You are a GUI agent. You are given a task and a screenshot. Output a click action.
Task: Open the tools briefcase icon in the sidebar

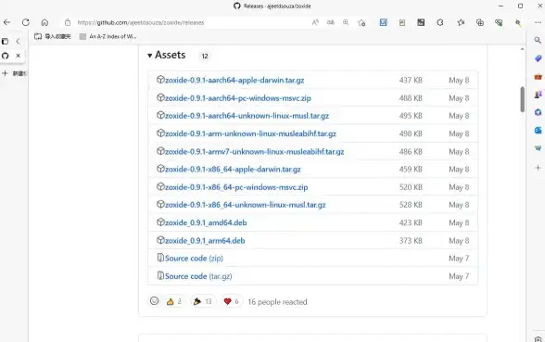[x=538, y=76]
